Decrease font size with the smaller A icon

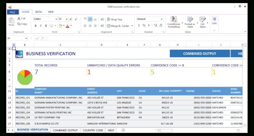pos(76,19)
